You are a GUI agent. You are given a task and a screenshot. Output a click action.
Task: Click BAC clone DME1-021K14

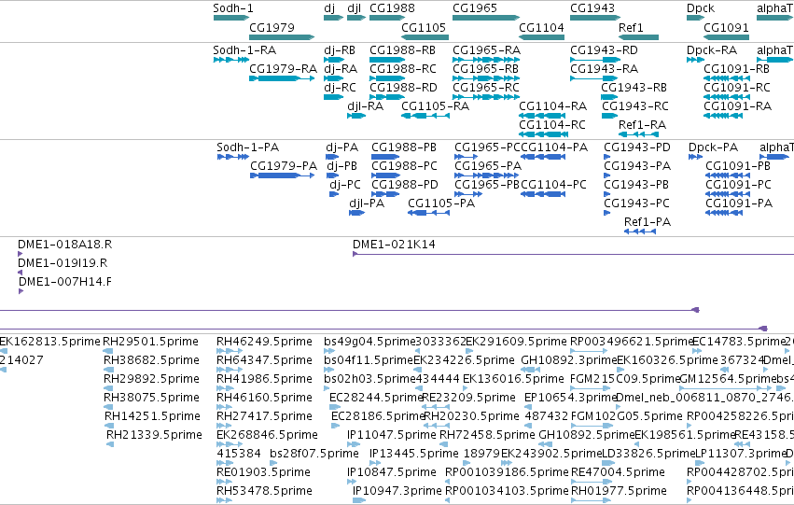coord(394,245)
